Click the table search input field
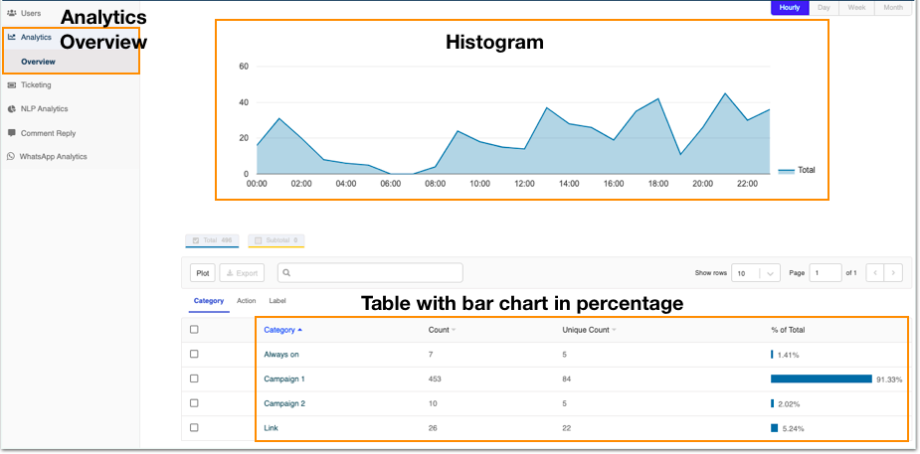 (370, 272)
